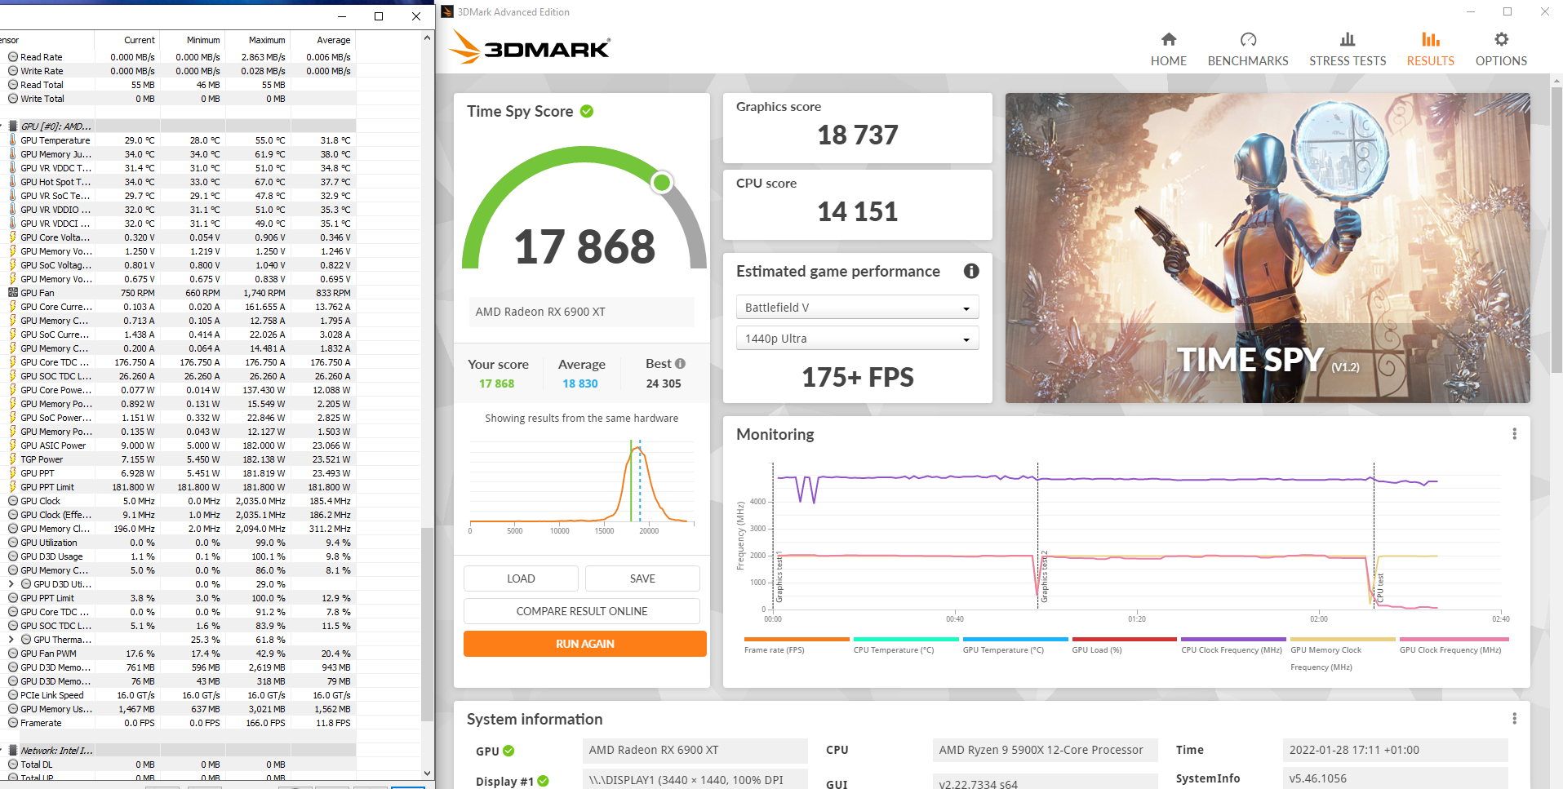Open the Battlefield V game dropdown

(857, 308)
